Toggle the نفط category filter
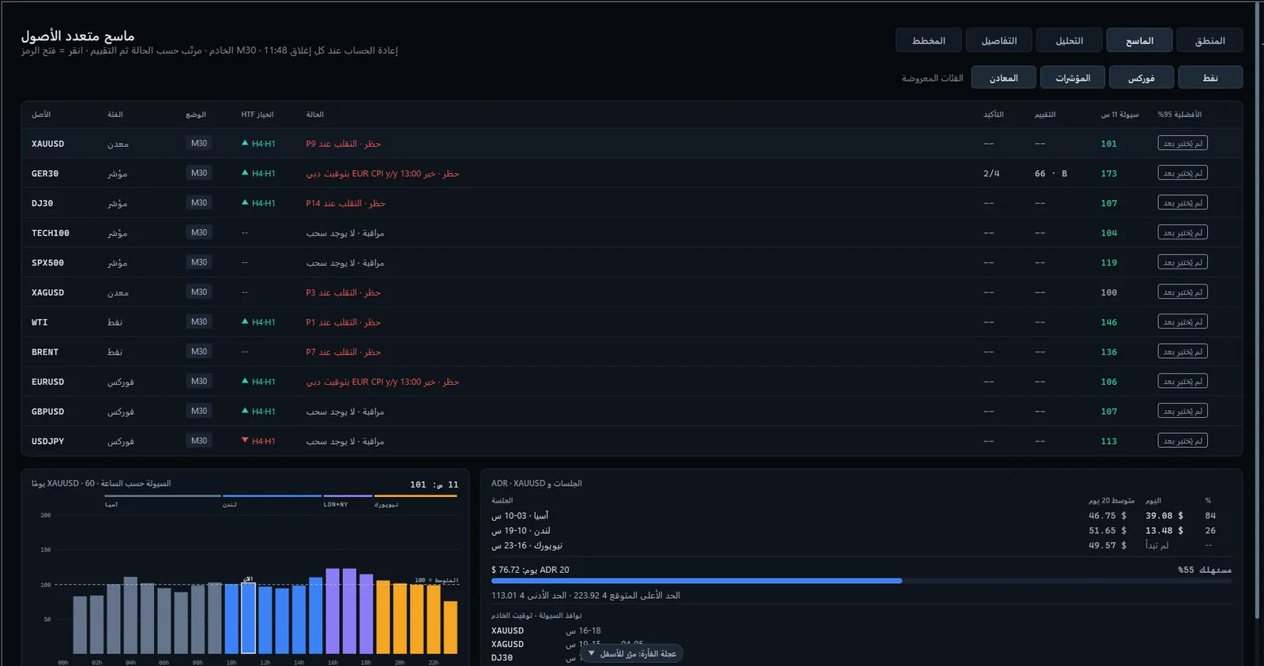 click(1210, 77)
